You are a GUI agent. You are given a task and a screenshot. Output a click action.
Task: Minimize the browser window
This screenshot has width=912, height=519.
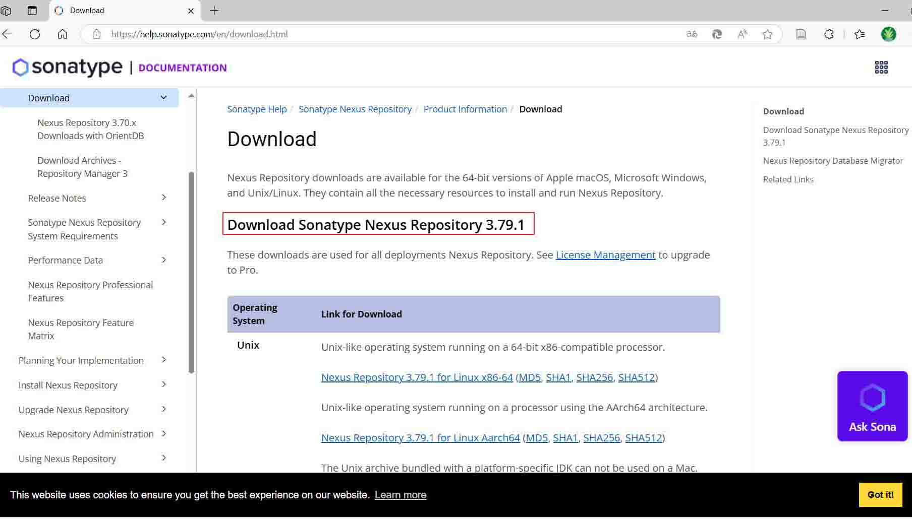(x=885, y=11)
